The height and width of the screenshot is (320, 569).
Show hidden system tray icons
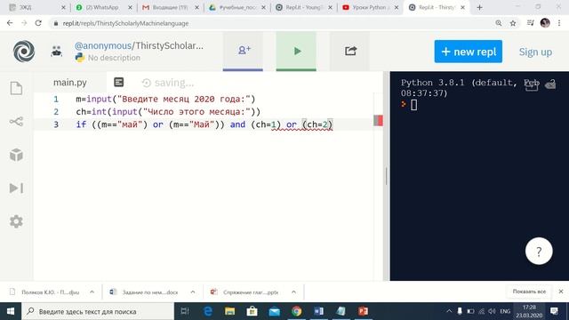449,311
